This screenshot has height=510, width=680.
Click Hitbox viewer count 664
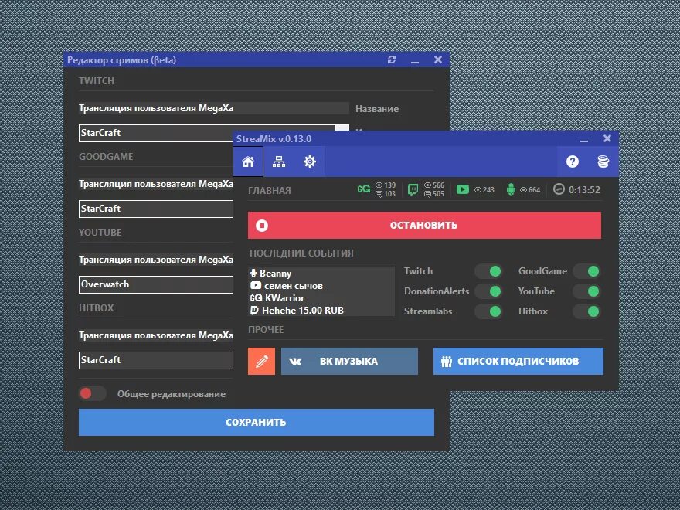click(x=530, y=189)
